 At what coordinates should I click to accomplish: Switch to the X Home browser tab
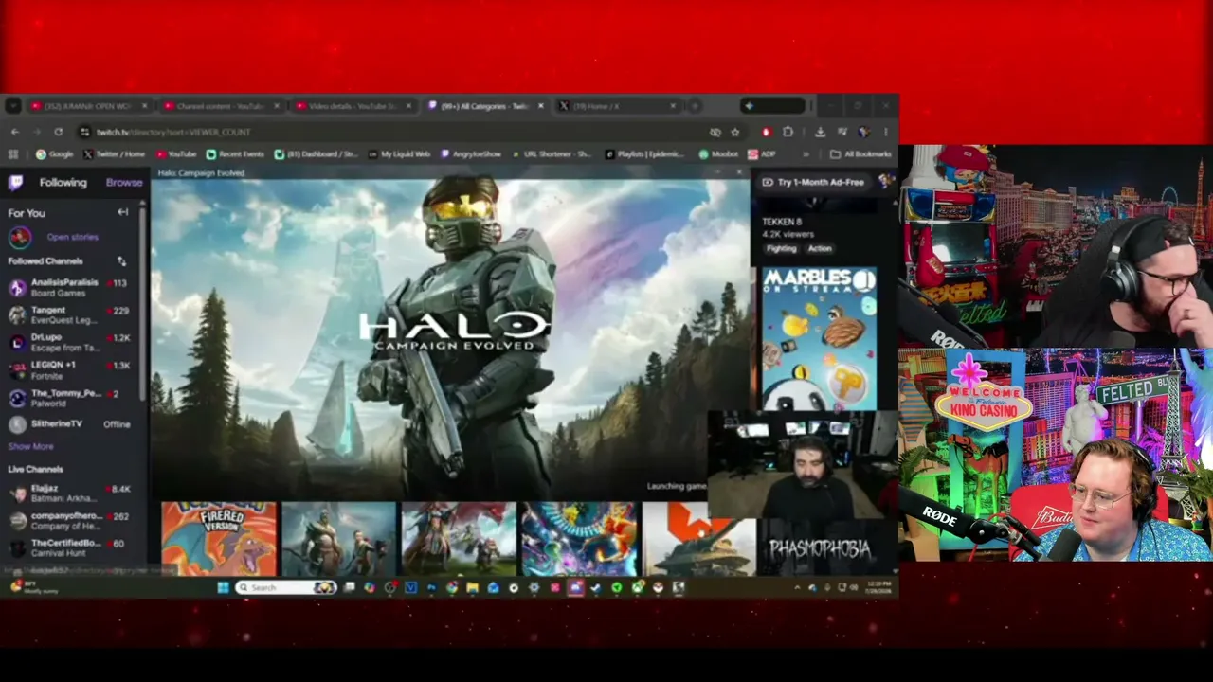pyautogui.click(x=616, y=106)
